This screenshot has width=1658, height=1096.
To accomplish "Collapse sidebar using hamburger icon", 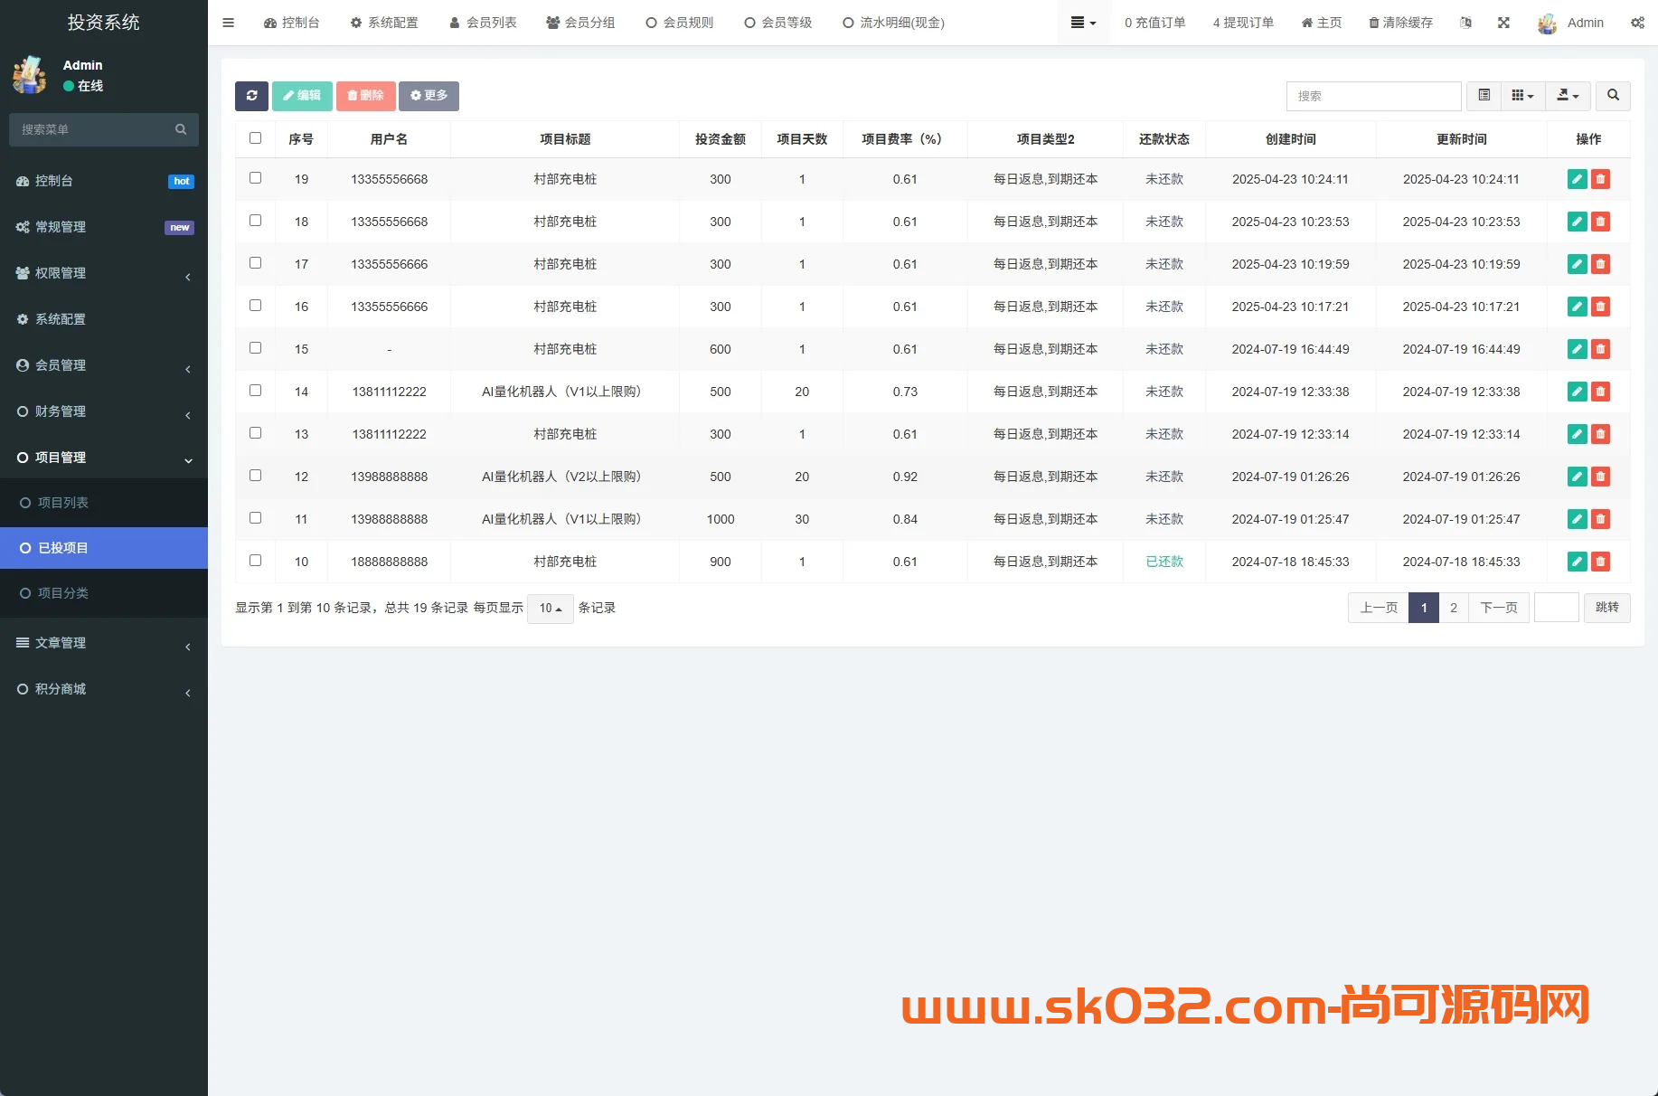I will 228,23.
